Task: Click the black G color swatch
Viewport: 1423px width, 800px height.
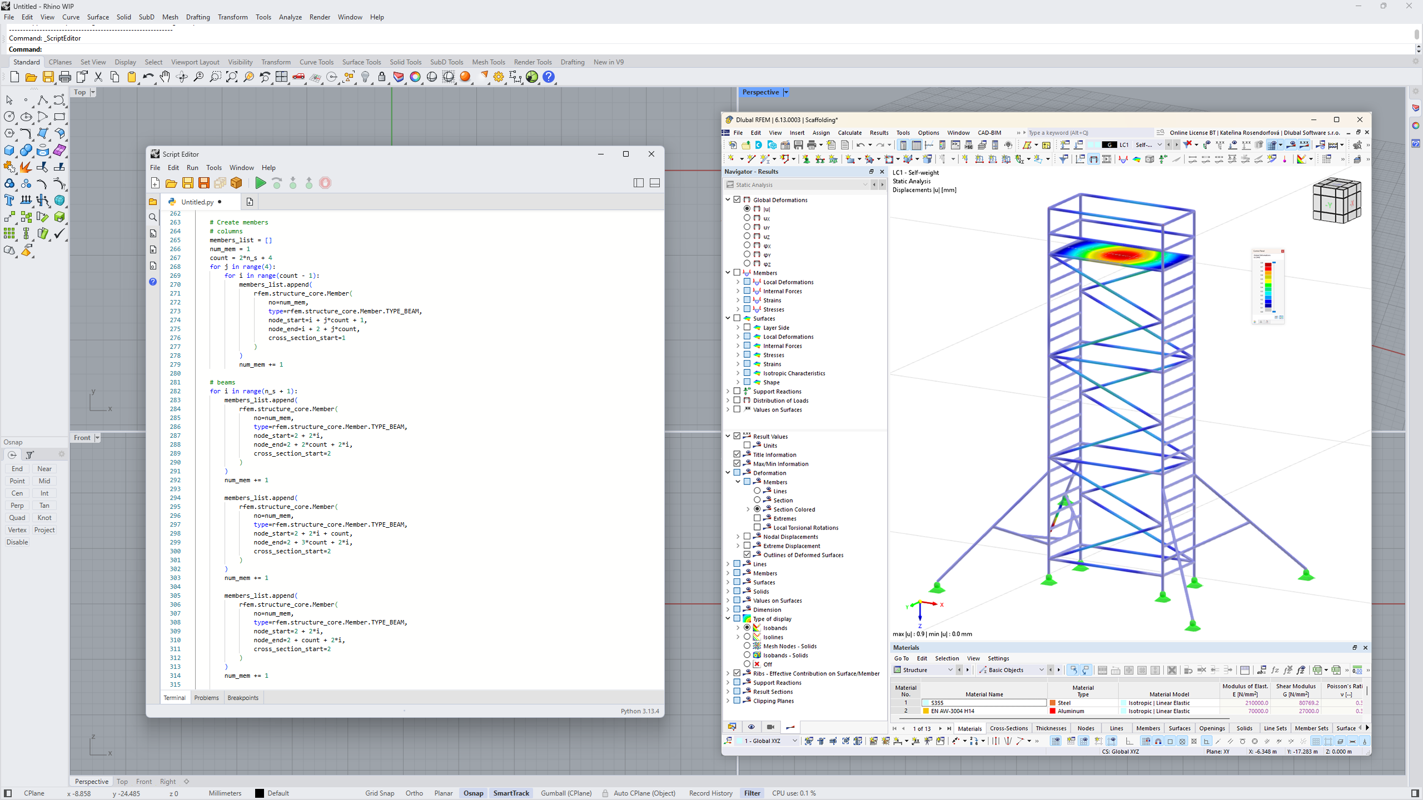Action: (1110, 144)
